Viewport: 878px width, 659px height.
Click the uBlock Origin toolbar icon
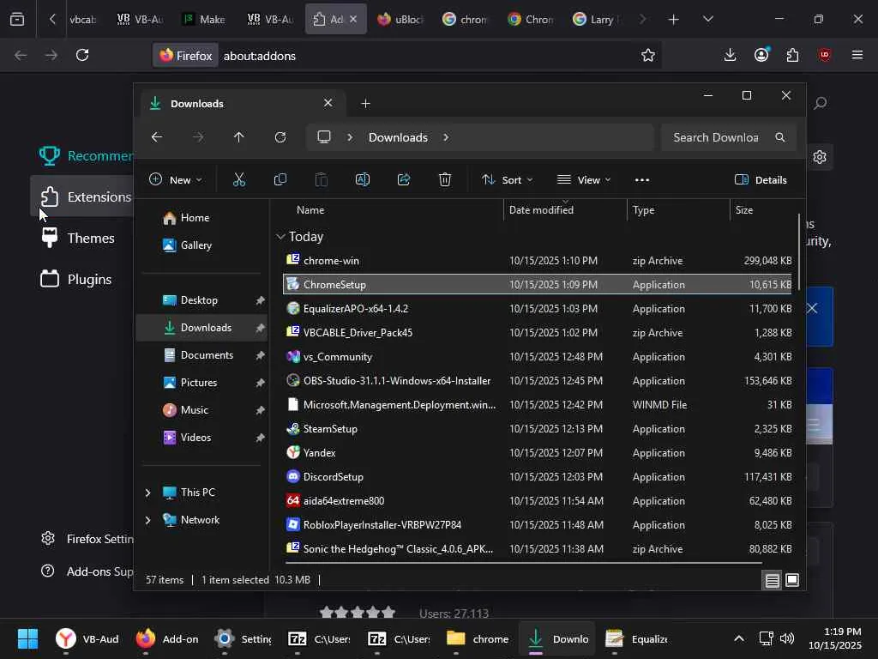[x=824, y=55]
